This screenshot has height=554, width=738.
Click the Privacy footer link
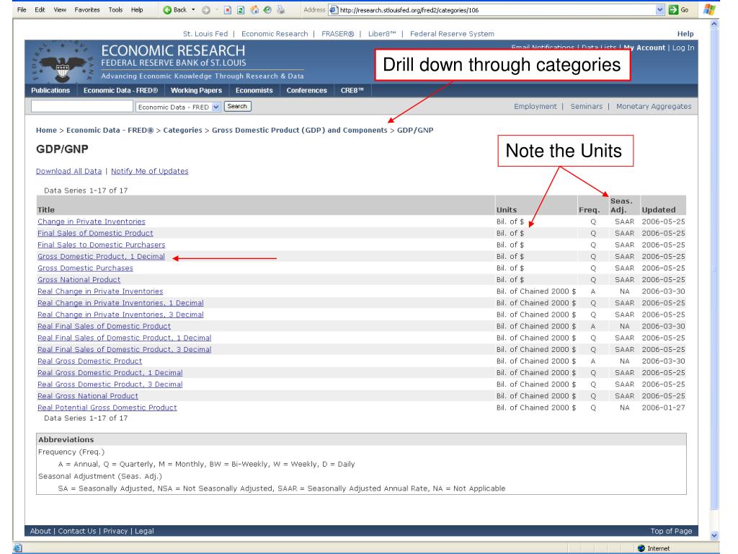click(115, 531)
